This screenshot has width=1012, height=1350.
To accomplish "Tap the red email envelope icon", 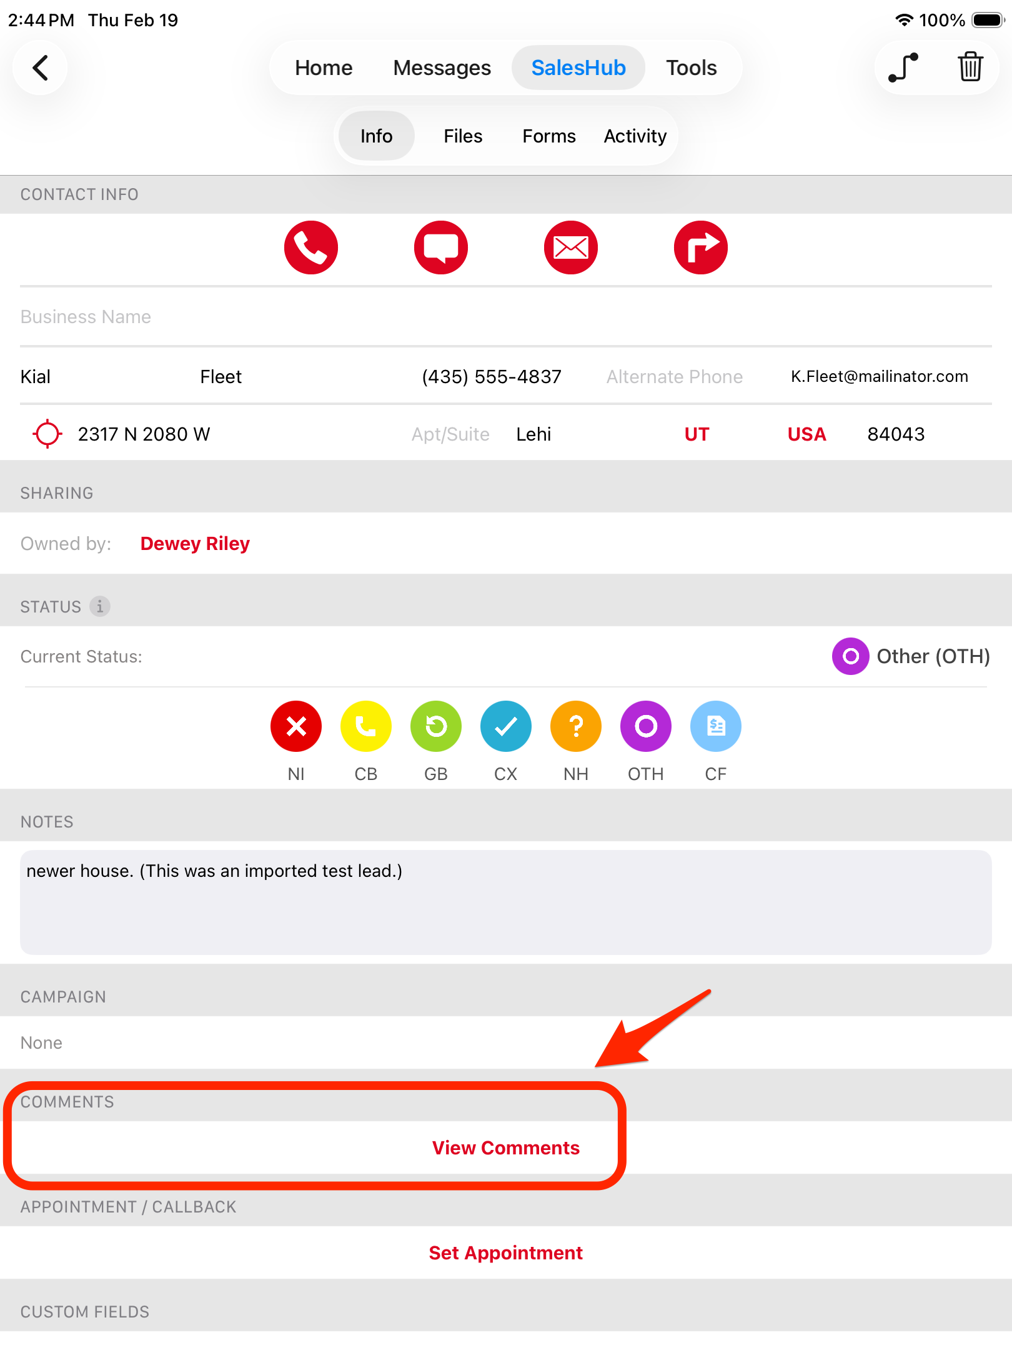I will (570, 247).
